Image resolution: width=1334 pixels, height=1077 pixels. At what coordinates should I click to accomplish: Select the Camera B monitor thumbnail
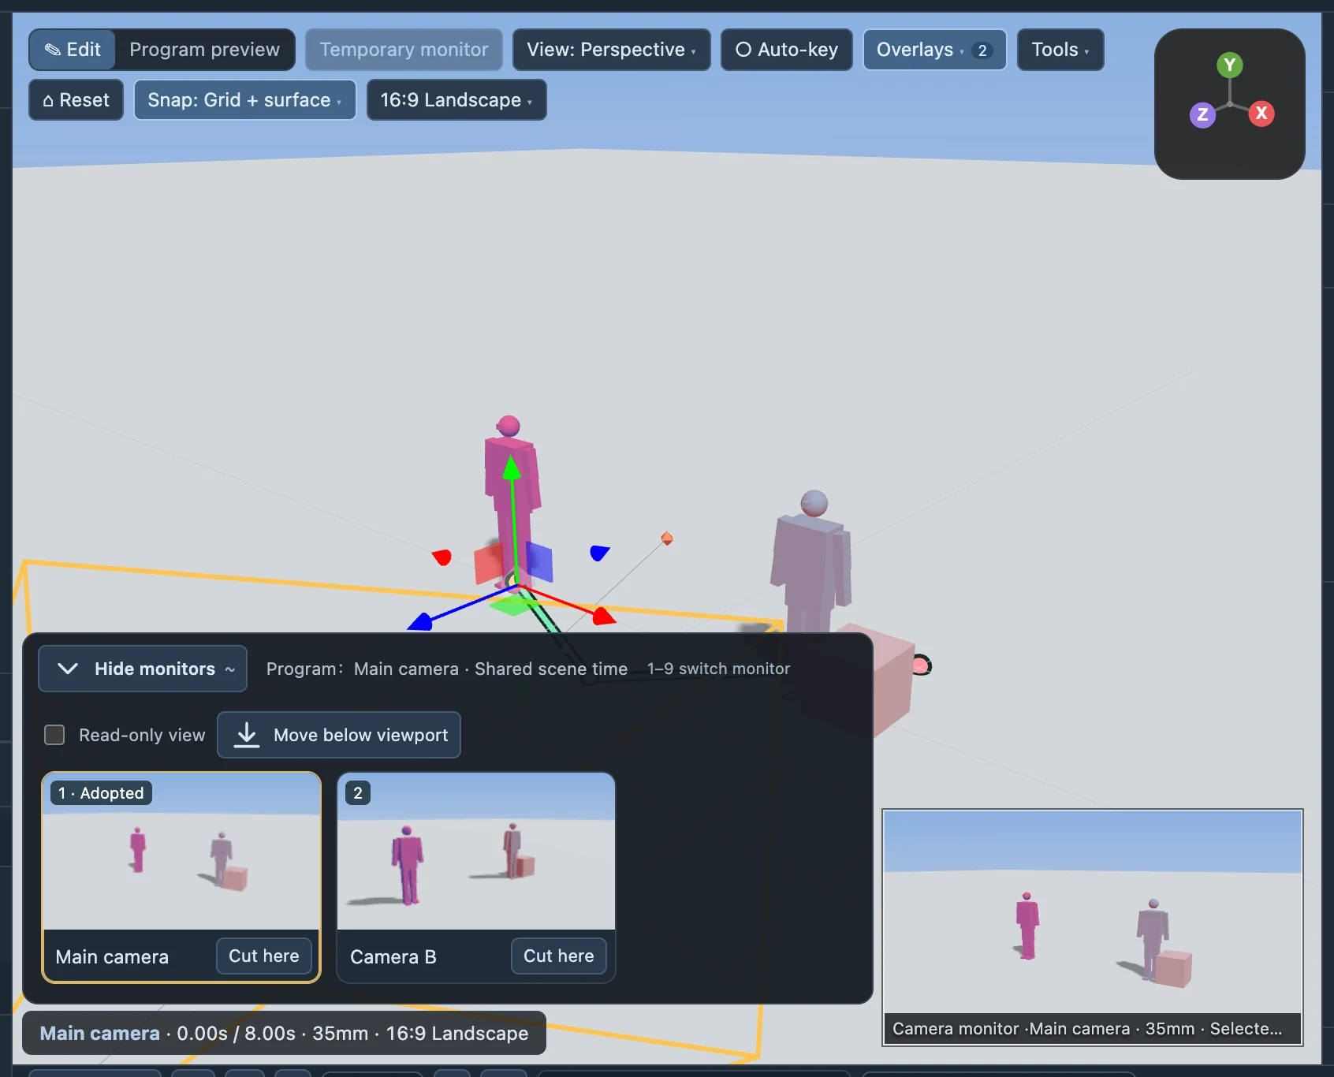[476, 852]
